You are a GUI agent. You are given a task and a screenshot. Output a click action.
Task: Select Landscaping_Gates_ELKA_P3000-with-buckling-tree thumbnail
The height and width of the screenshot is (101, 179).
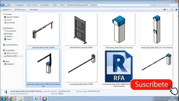click(x=43, y=66)
